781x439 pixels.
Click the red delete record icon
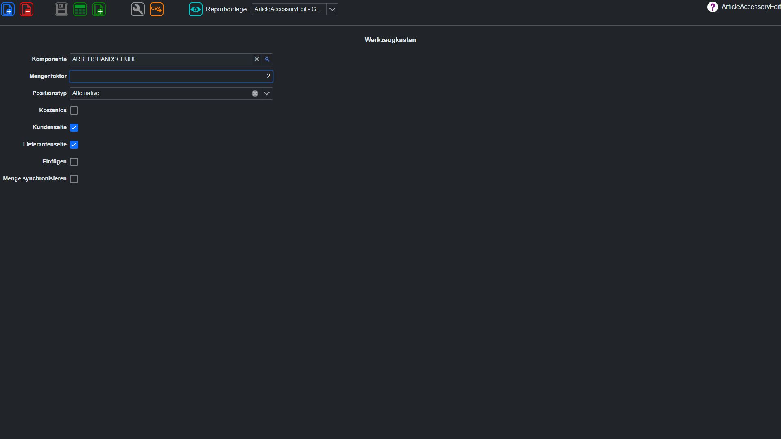pyautogui.click(x=26, y=9)
